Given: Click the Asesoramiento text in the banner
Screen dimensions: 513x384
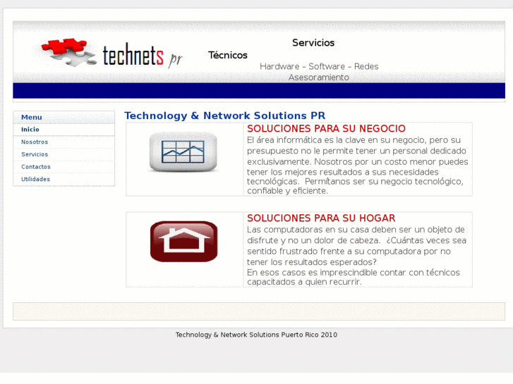Looking at the screenshot, I should tap(319, 78).
